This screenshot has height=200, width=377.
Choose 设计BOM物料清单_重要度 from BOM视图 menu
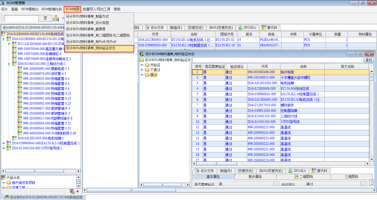pos(86,29)
